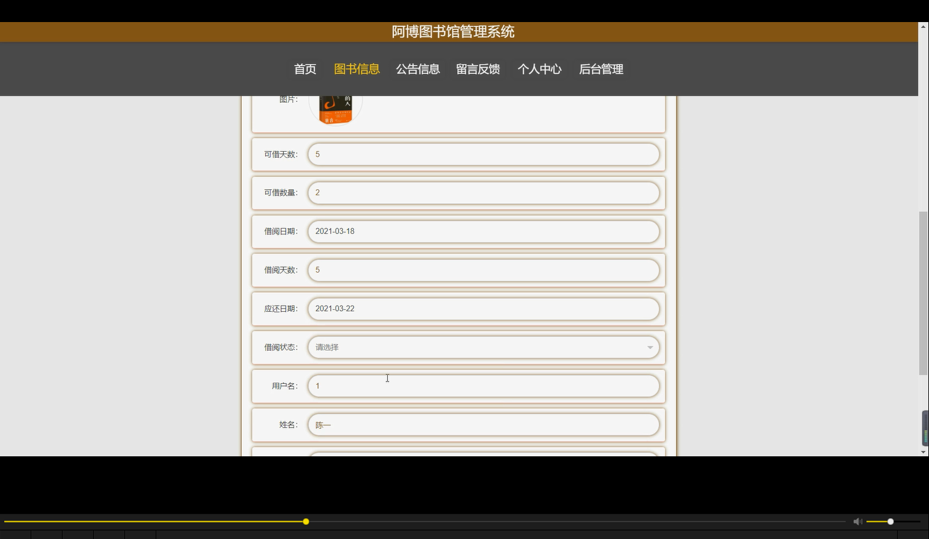
Task: Open 个人中心 personal center
Action: (x=539, y=69)
